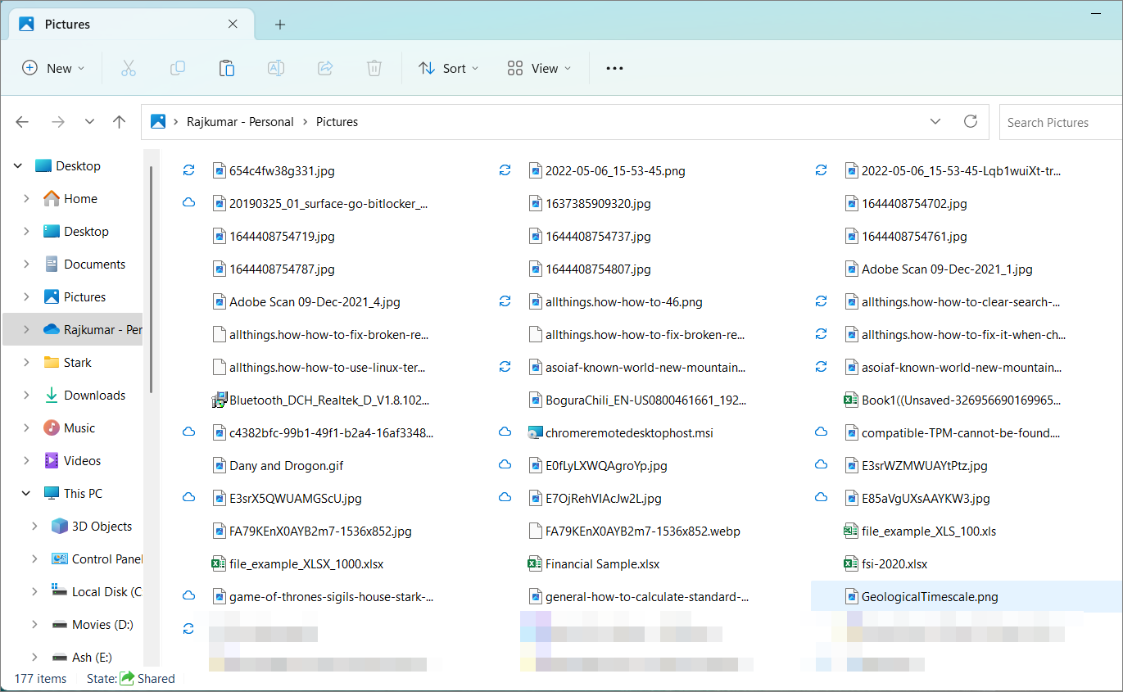The height and width of the screenshot is (692, 1123).
Task: Select the Cut icon in the toolbar
Action: (x=128, y=68)
